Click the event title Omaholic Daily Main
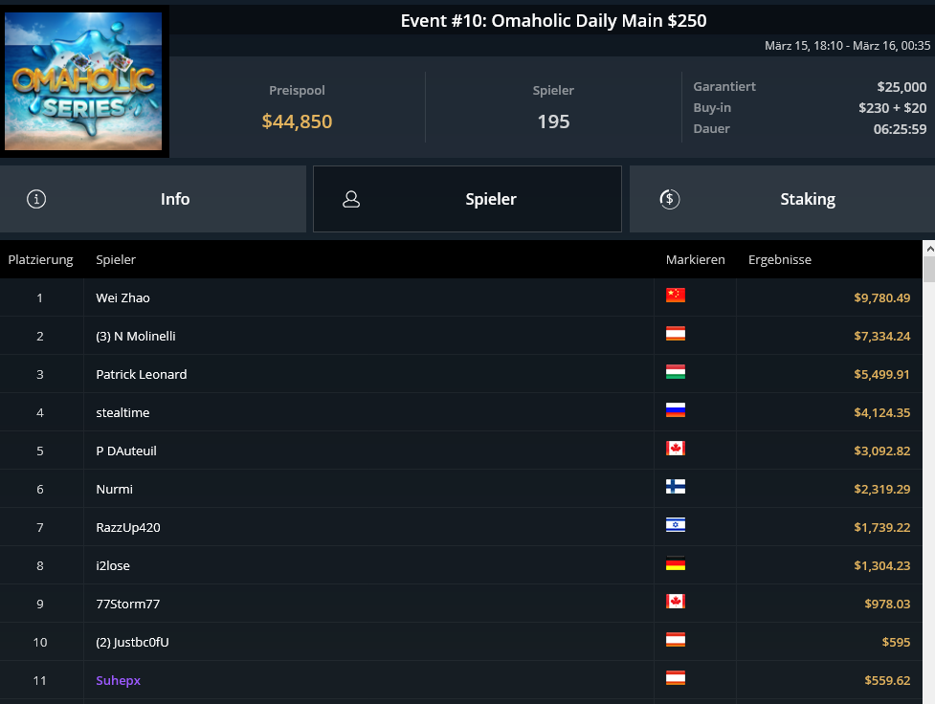Screen dimensions: 935x704 point(553,21)
